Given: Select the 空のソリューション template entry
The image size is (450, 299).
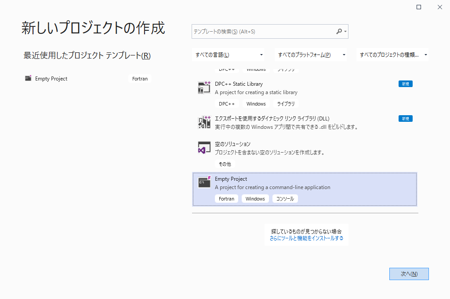Looking at the screenshot, I should [x=264, y=149].
